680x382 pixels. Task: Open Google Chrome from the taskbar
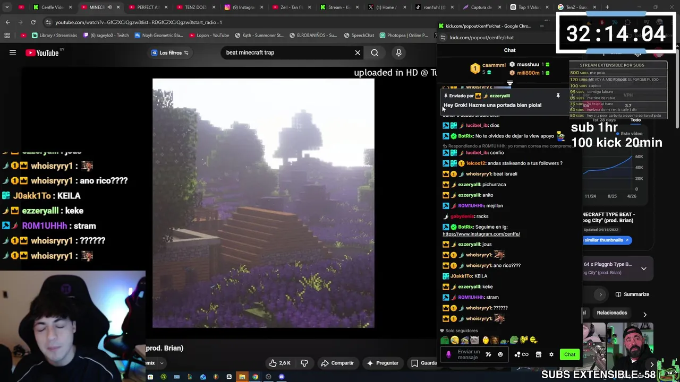[255, 377]
